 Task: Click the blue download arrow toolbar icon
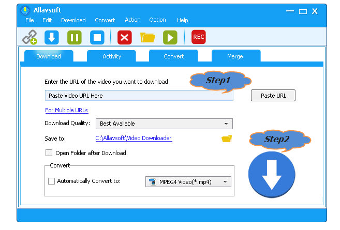pyautogui.click(x=52, y=37)
